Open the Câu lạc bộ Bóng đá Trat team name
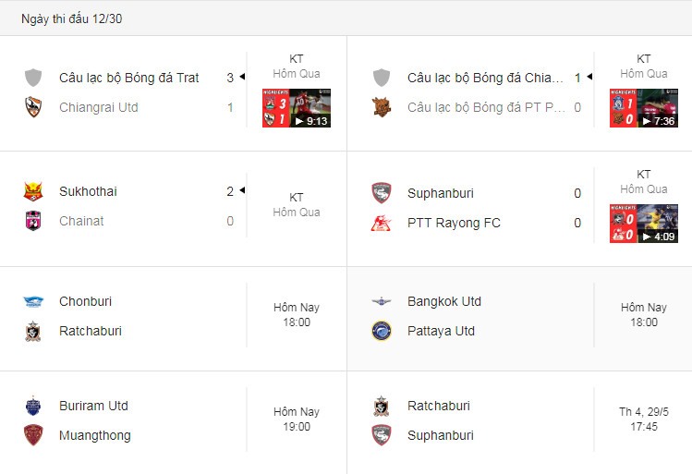This screenshot has width=692, height=474. (x=128, y=78)
